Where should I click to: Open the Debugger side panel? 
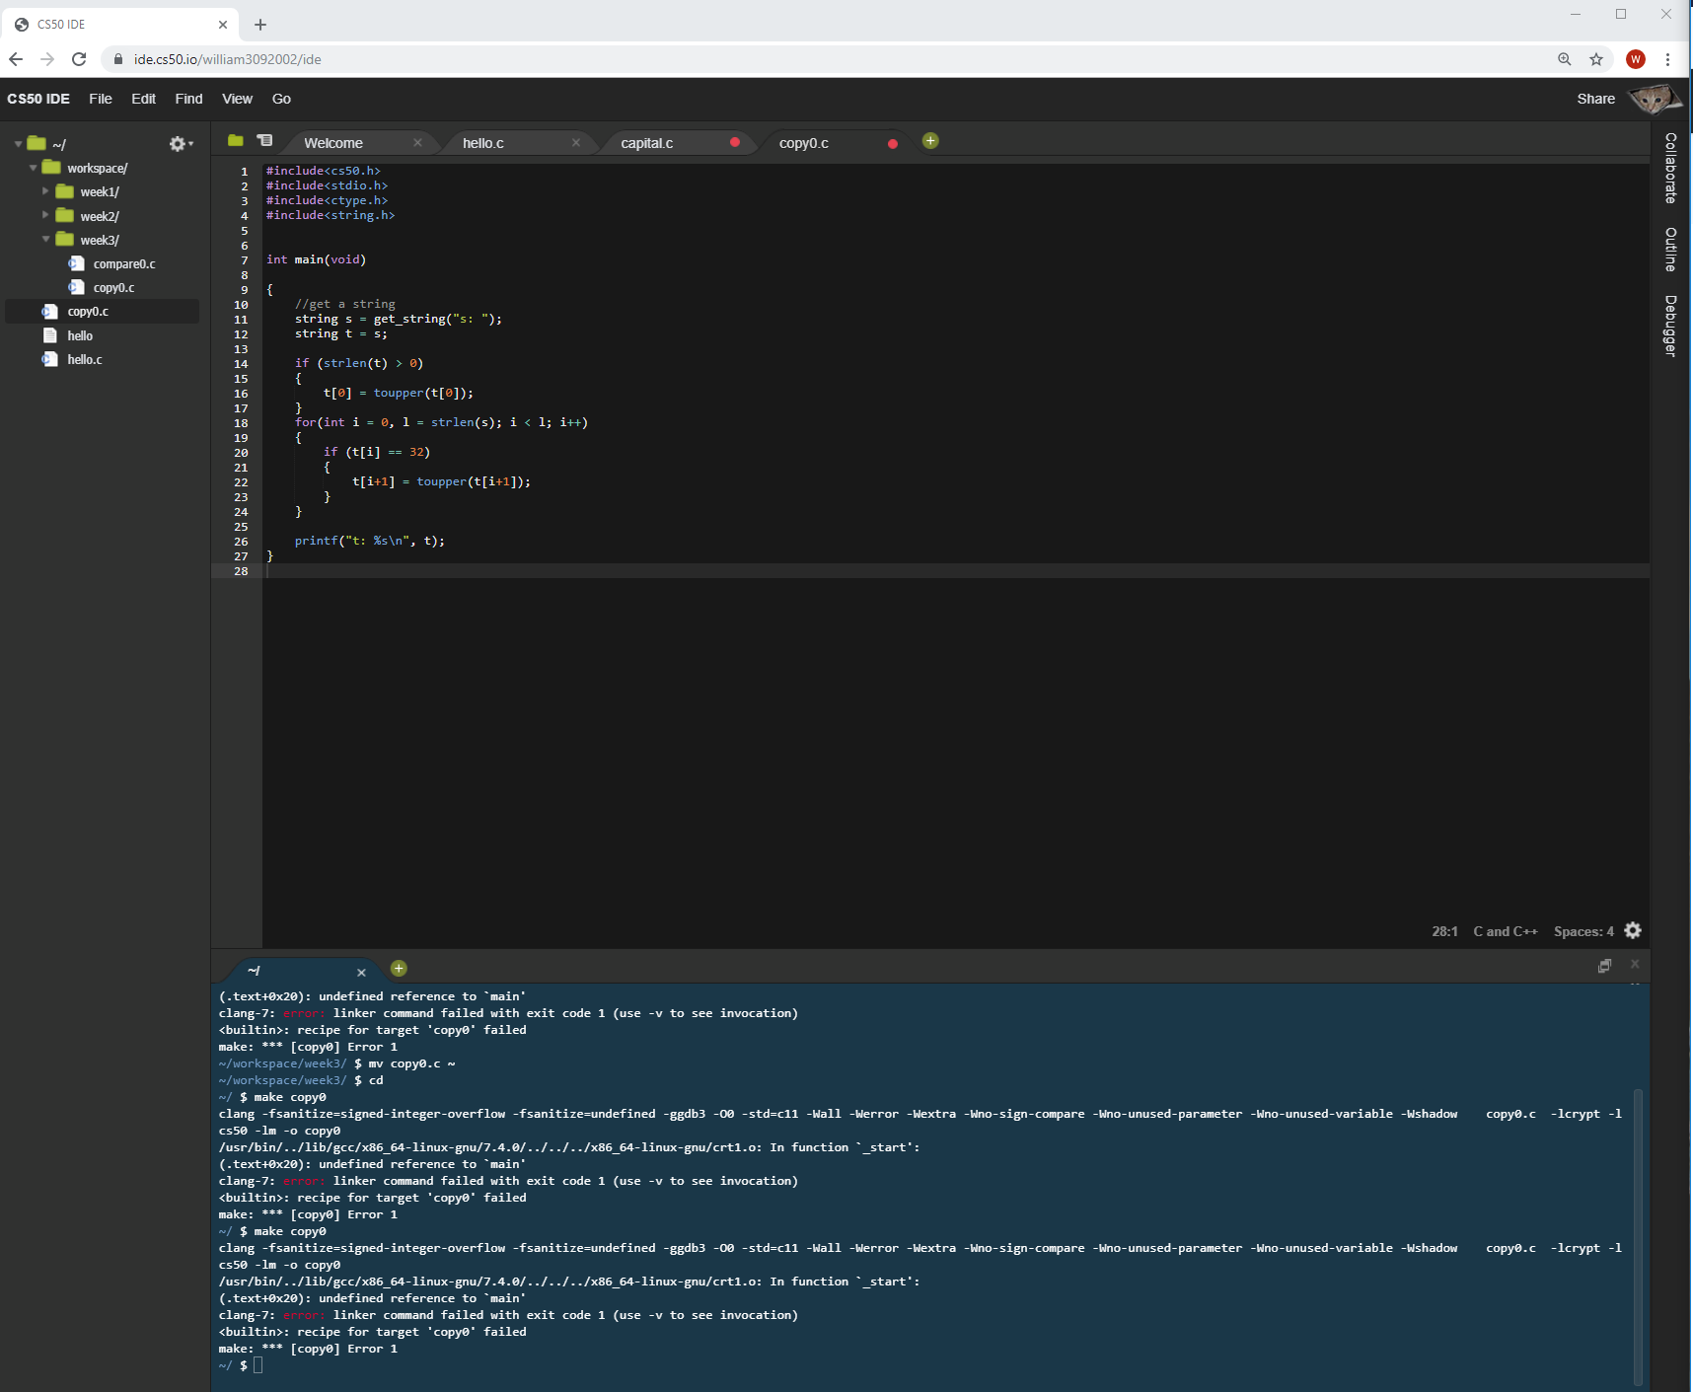pos(1670,326)
